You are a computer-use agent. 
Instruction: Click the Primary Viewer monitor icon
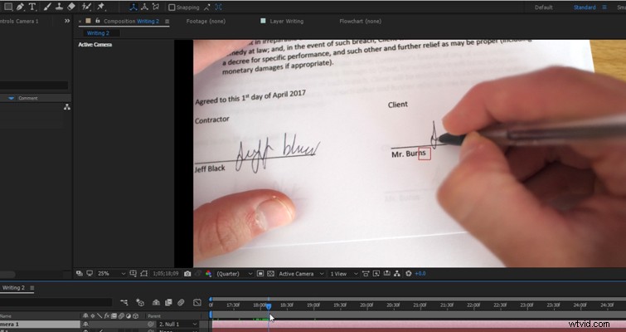90,273
